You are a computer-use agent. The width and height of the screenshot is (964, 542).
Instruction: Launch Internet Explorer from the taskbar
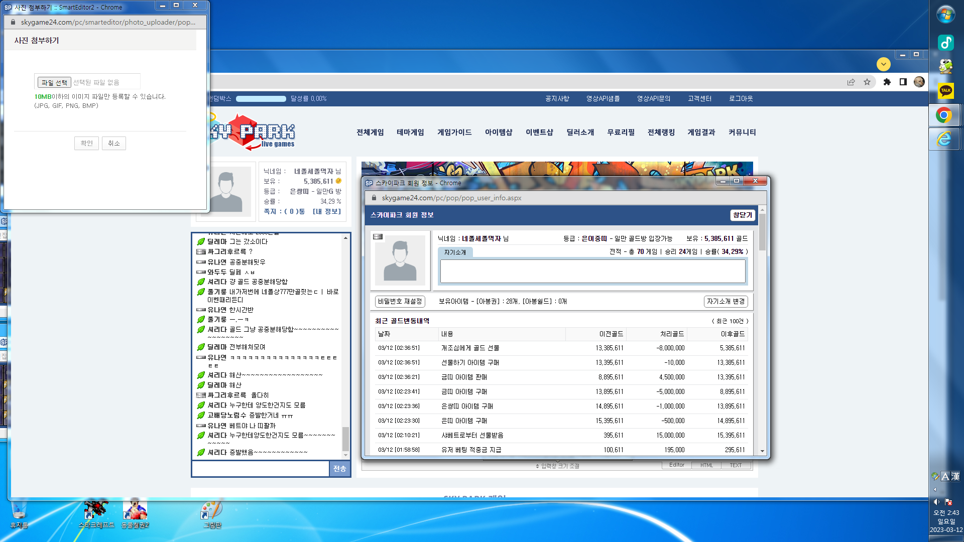[944, 139]
